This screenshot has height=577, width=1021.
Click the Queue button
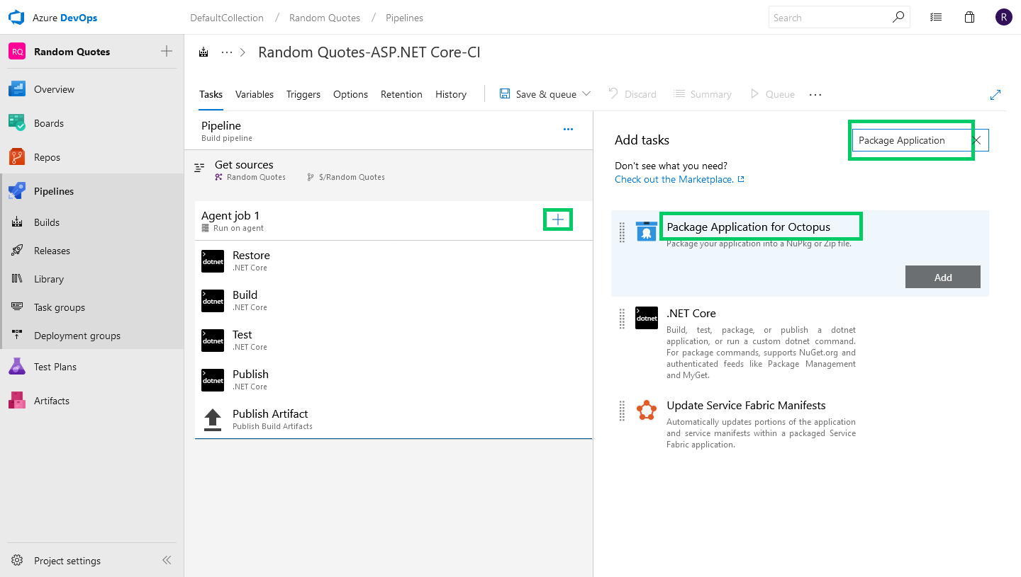coord(771,94)
